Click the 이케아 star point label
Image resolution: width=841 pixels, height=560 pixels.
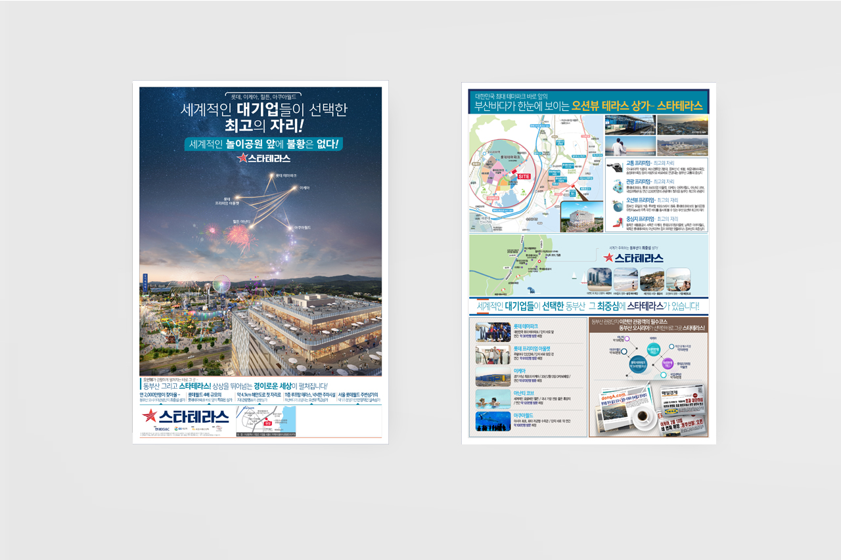pos(304,188)
